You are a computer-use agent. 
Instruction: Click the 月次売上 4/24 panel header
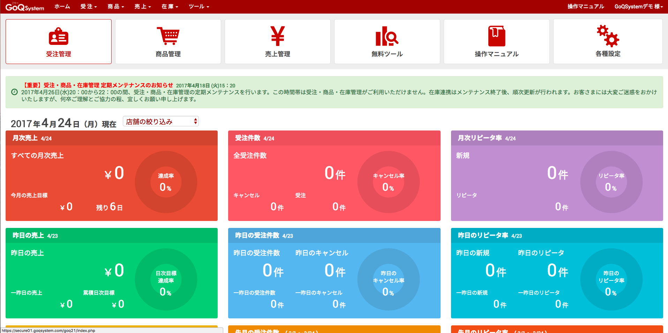(x=112, y=138)
